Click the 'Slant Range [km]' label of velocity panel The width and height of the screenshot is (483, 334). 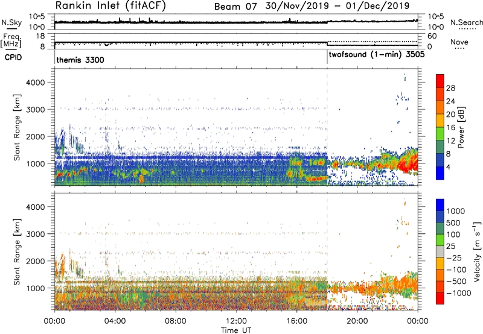(x=17, y=251)
